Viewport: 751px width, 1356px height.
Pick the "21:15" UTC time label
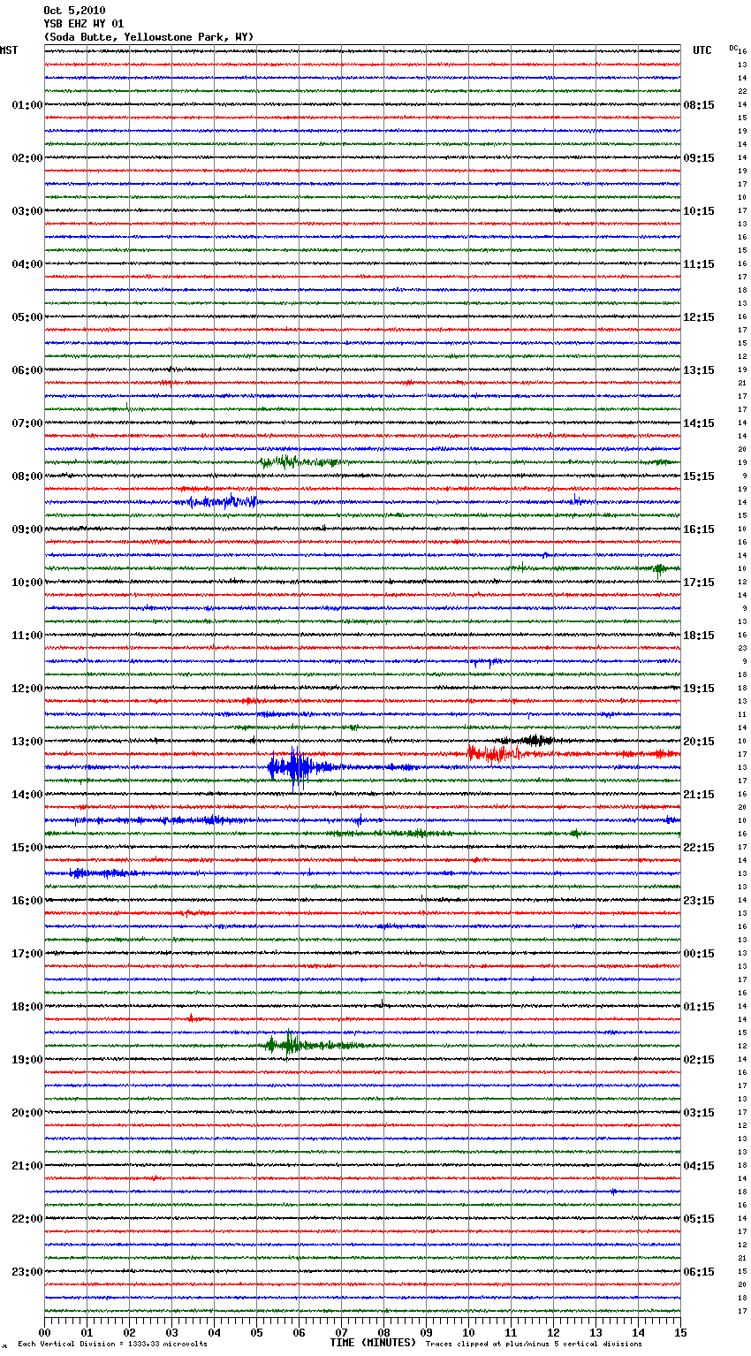(699, 795)
